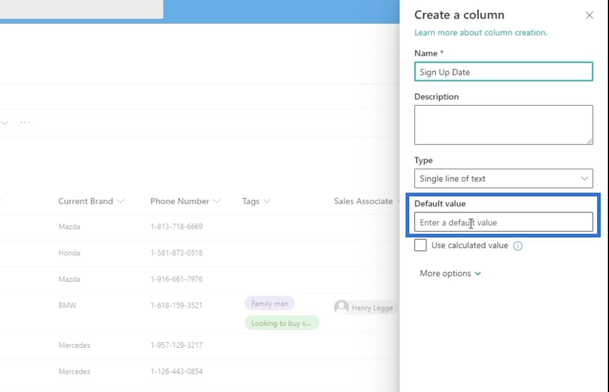Select the phone number 1-916-661-7976

(x=177, y=279)
